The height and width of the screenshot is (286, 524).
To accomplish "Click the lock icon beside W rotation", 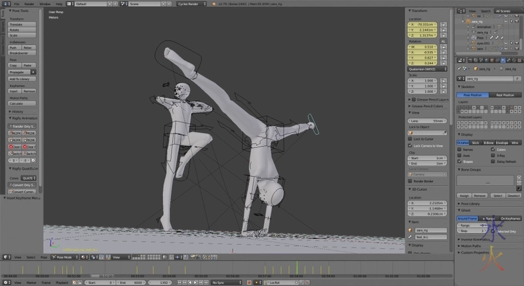I will [443, 47].
